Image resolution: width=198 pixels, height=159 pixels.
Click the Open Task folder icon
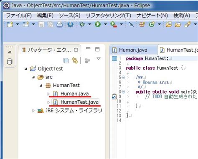(178, 24)
